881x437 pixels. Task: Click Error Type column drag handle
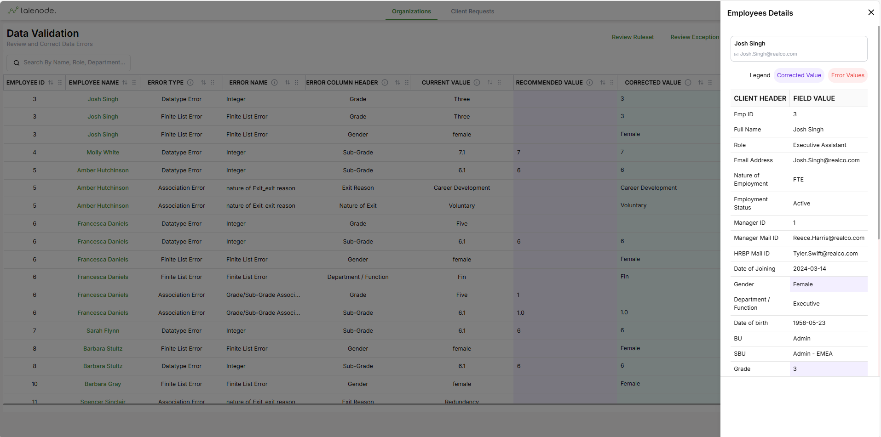[x=213, y=82]
